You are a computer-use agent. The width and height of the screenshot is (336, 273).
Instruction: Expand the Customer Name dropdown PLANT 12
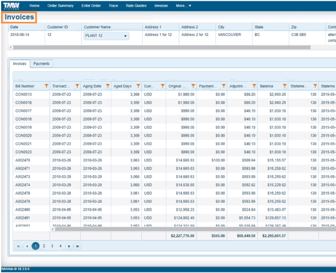pyautogui.click(x=125, y=36)
